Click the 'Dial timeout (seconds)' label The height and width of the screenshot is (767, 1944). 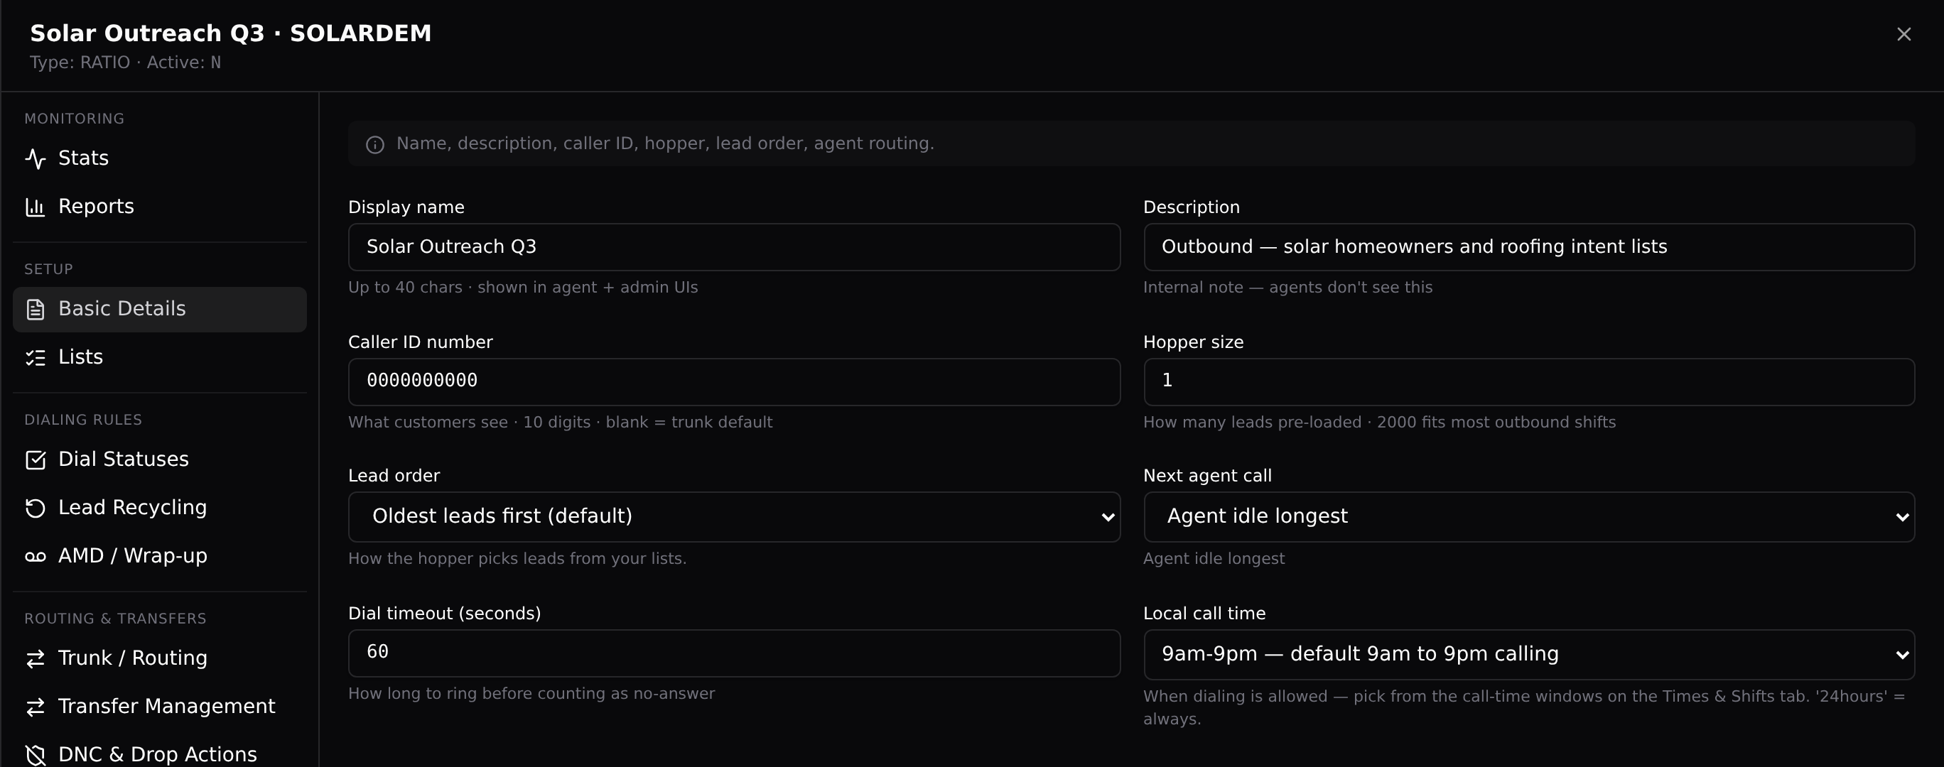[445, 614]
